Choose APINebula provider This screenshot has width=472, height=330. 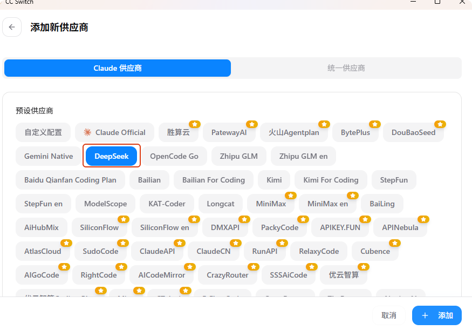(400, 227)
